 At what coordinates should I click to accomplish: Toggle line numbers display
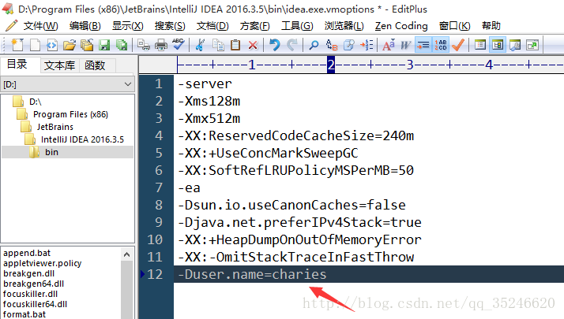point(441,45)
